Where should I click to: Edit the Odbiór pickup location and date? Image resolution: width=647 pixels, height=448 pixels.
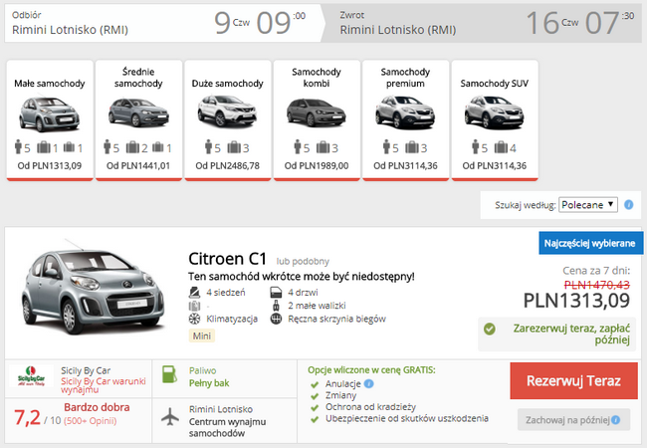tap(163, 23)
